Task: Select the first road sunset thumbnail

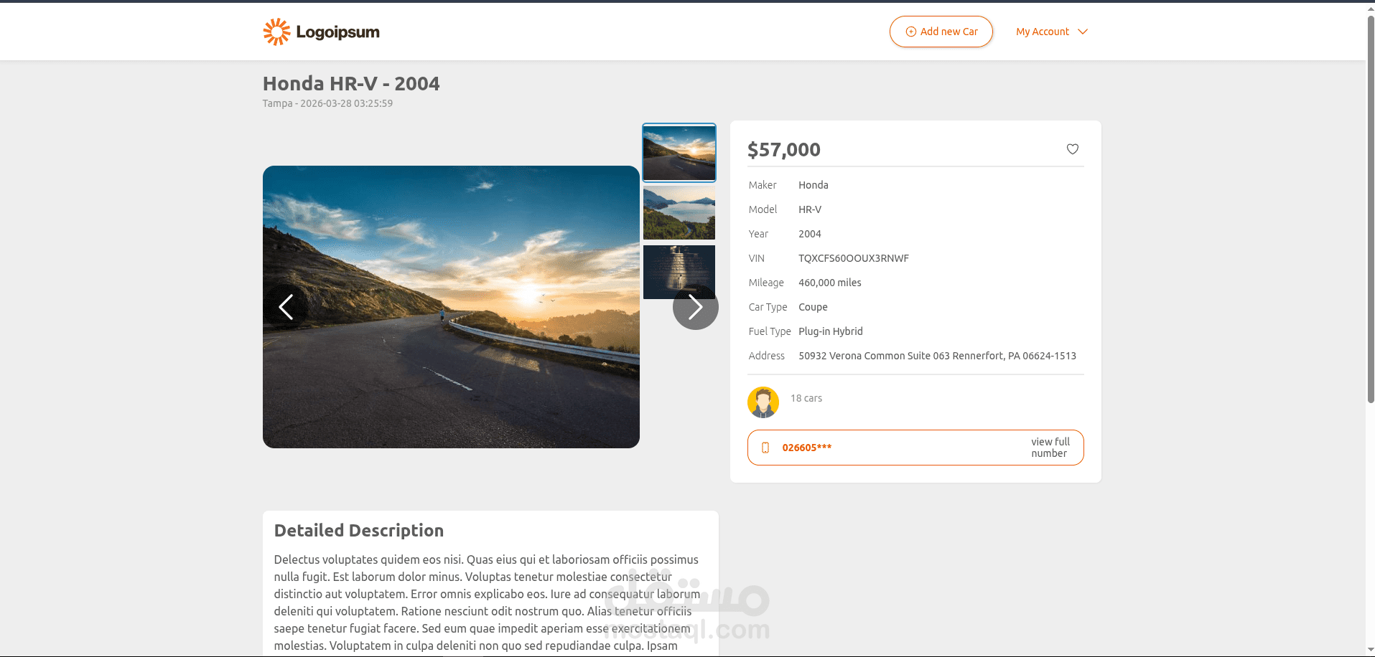Action: click(679, 152)
